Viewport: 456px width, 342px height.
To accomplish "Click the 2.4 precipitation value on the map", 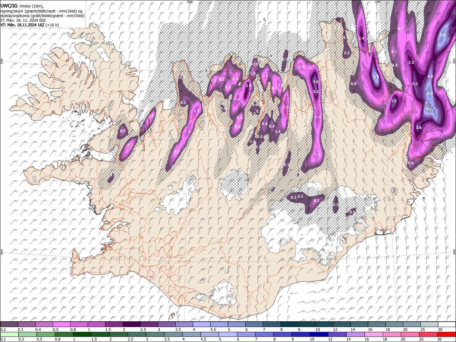I will [361, 38].
